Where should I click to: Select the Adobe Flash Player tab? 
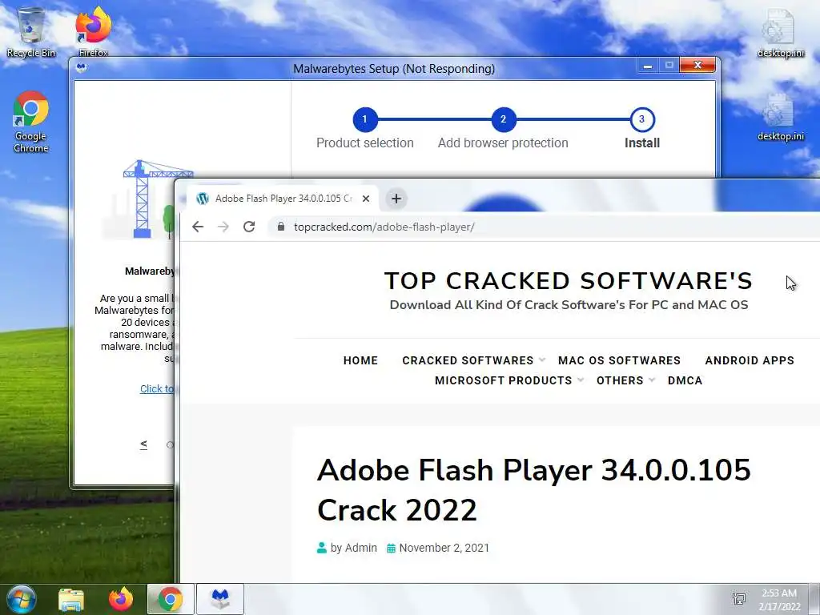283,199
